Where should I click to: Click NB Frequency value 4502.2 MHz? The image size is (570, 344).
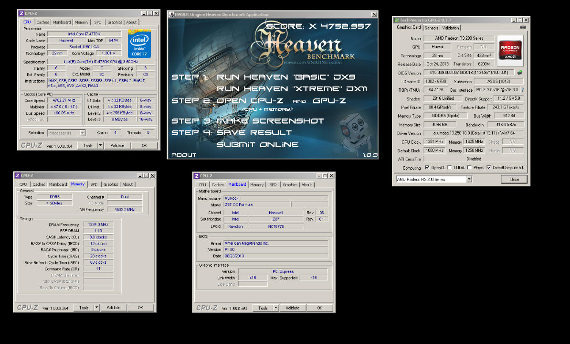click(125, 210)
